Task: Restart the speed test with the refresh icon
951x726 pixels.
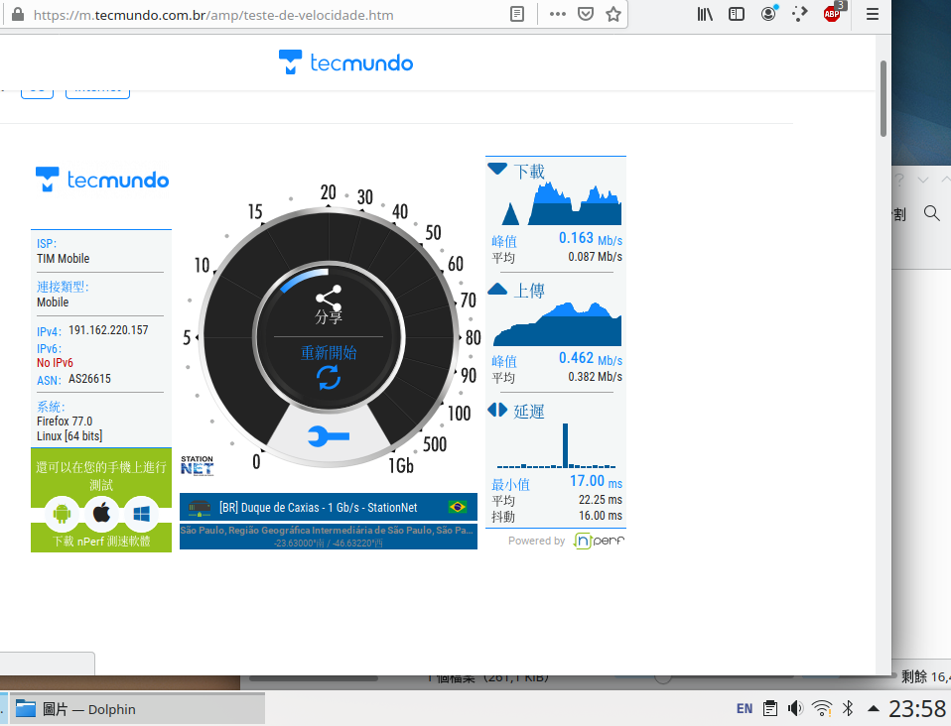Action: pos(329,378)
